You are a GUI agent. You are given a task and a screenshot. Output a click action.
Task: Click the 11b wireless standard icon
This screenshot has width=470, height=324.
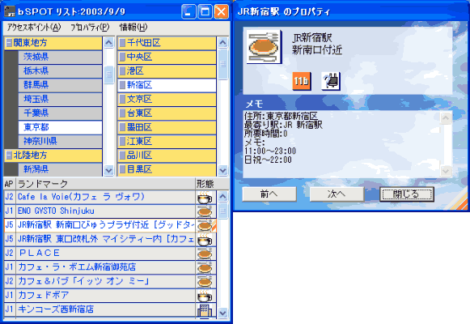pyautogui.click(x=302, y=81)
